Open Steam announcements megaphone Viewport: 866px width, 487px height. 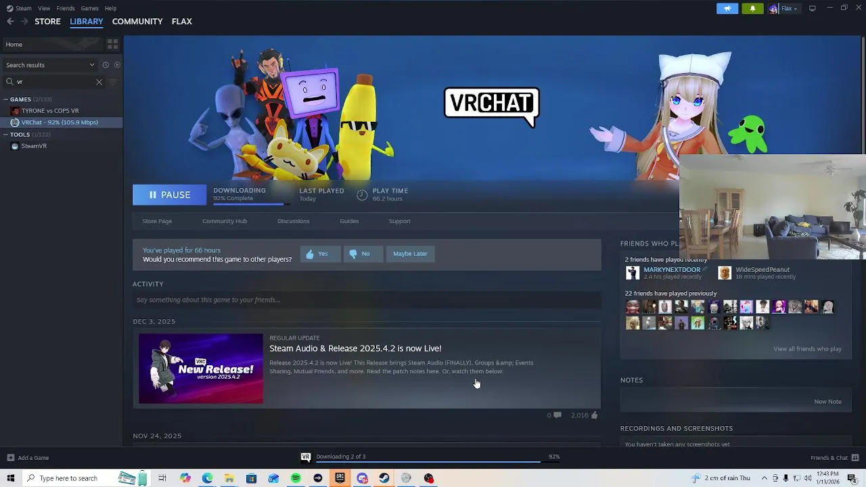click(x=727, y=8)
